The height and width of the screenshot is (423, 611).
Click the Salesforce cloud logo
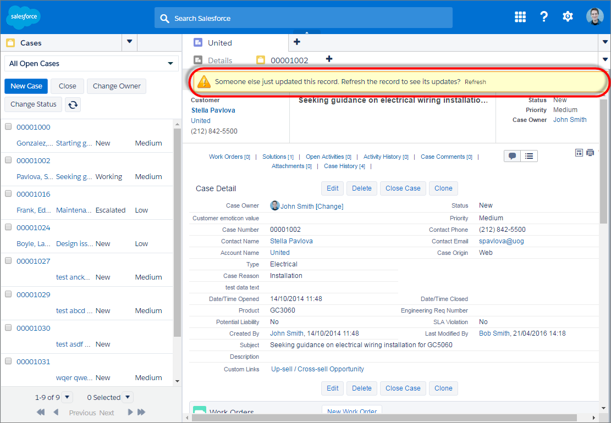[24, 17]
